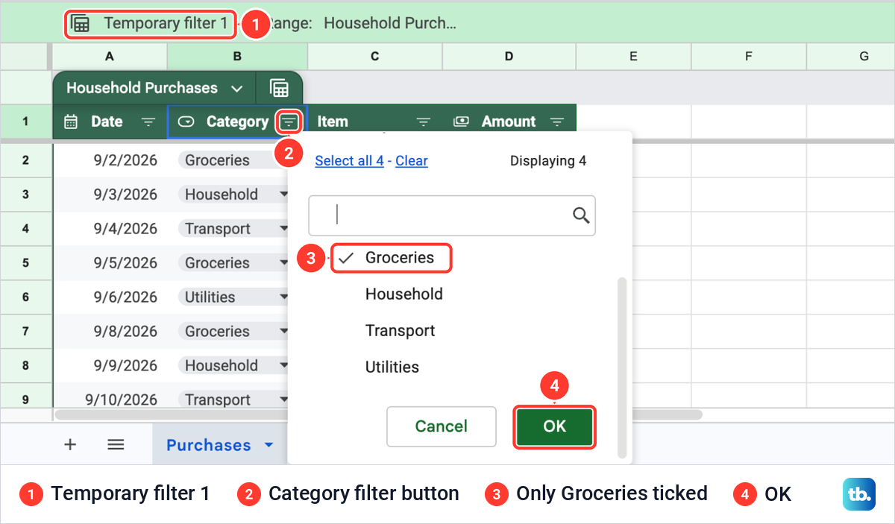895x524 pixels.
Task: Select column D header
Action: [509, 57]
